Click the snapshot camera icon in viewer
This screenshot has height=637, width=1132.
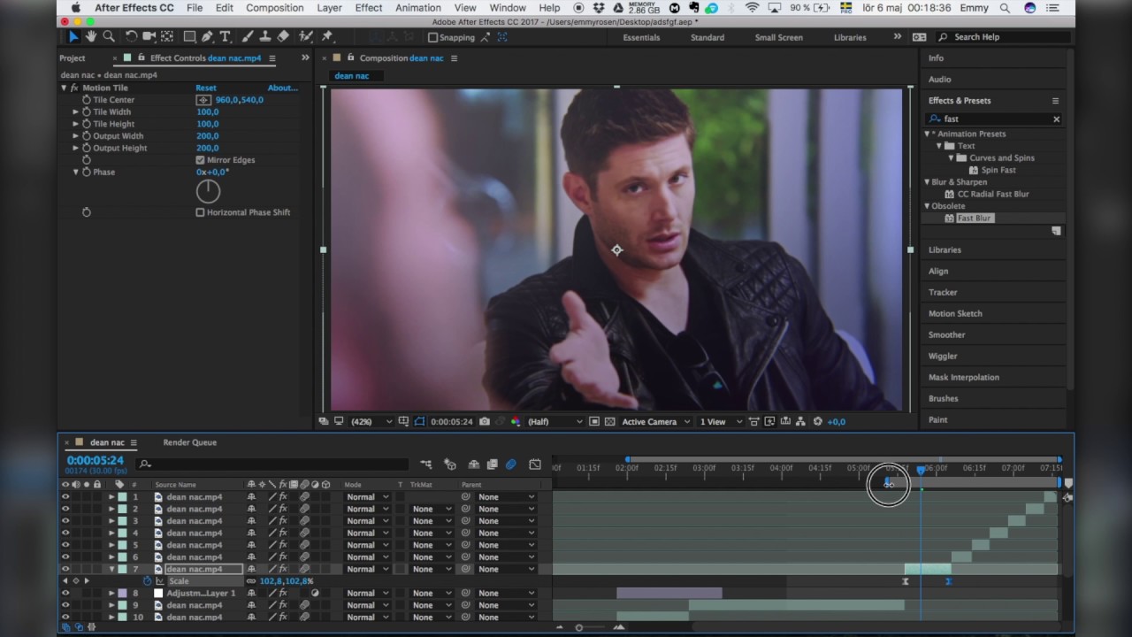[x=485, y=422]
